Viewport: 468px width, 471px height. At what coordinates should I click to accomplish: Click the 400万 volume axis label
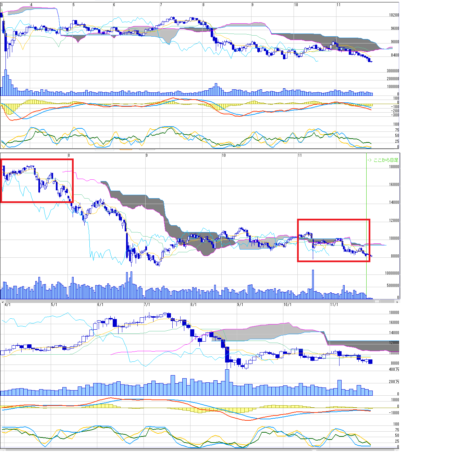[x=394, y=369]
